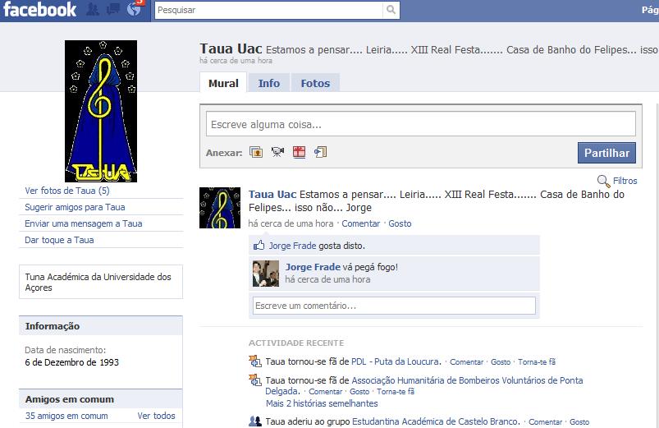Click the Facebook logo

pos(40,9)
